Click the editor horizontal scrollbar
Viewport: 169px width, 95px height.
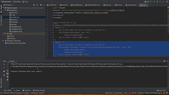(x=54, y=56)
